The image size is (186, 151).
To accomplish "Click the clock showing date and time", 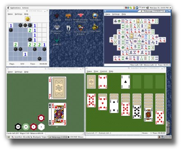I will coord(159,8).
